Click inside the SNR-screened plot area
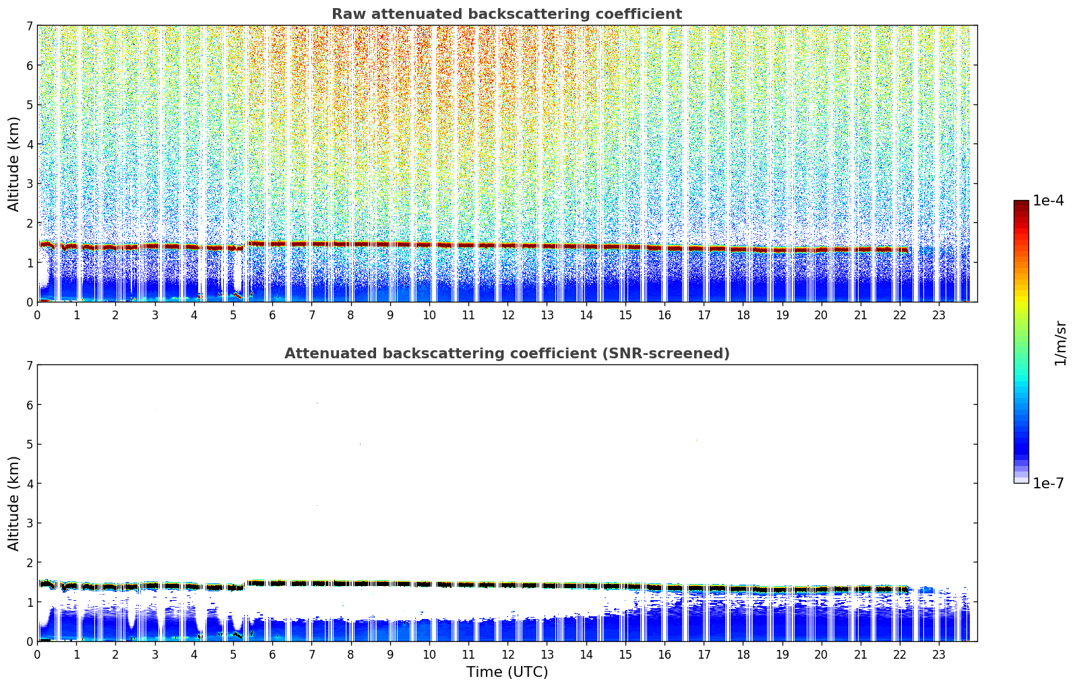The image size is (1075, 687). [507, 503]
